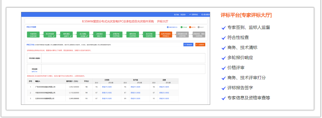Click the pencil icon on 技术清标 step
The image size is (322, 118).
click(x=87, y=36)
